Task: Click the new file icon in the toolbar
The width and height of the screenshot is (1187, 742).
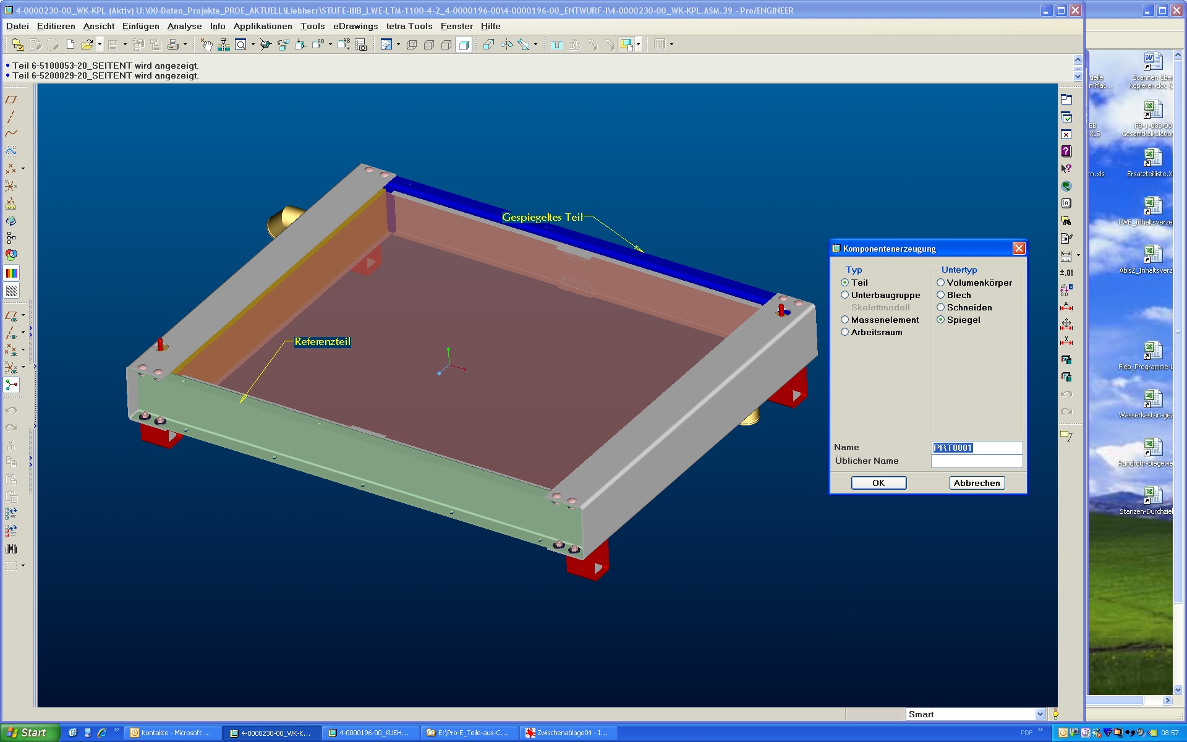Action: 70,45
